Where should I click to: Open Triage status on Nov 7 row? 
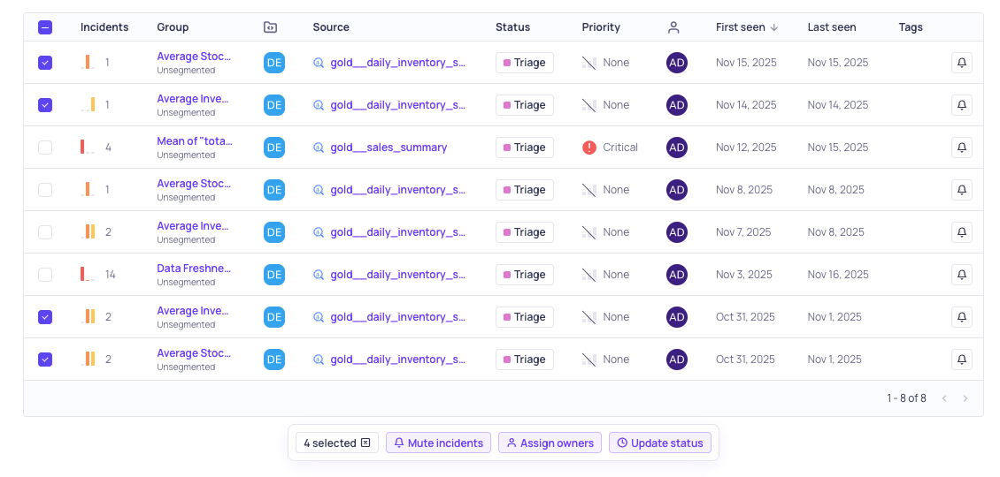(x=524, y=231)
